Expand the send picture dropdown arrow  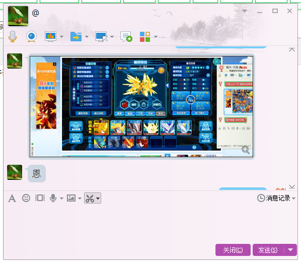[80, 199]
